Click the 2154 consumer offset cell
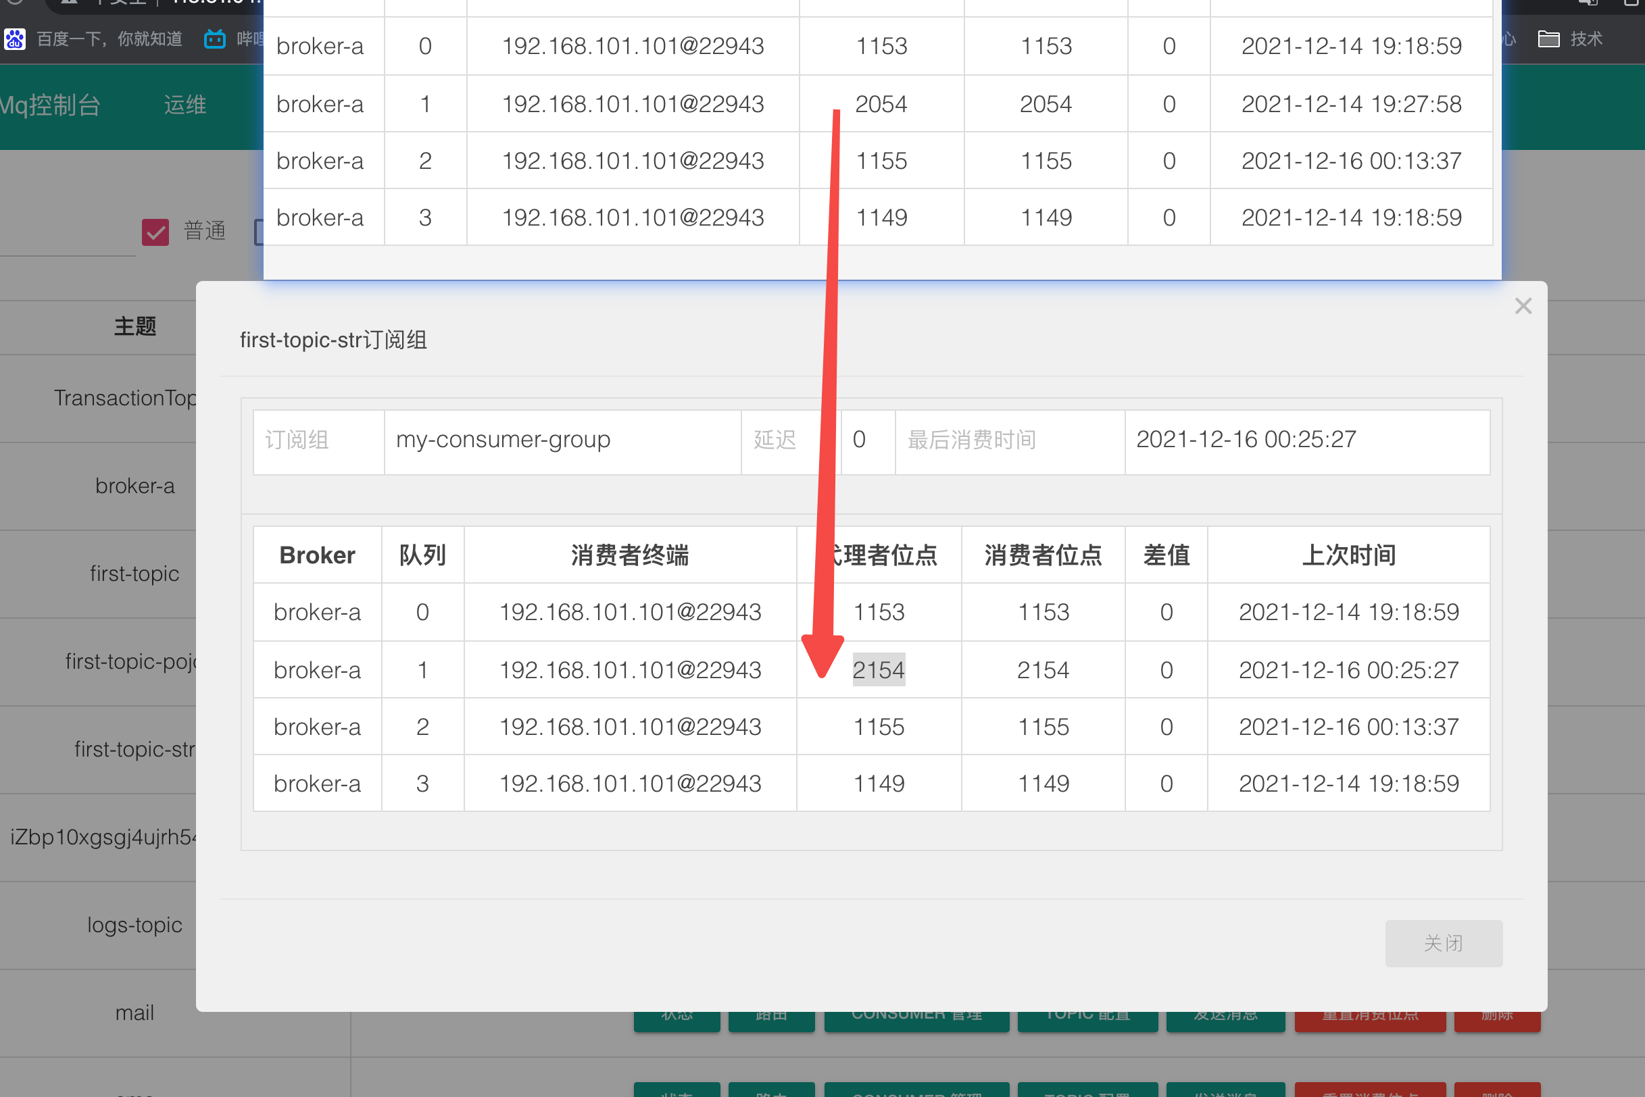Screen dimensions: 1645x1097 pos(1043,670)
